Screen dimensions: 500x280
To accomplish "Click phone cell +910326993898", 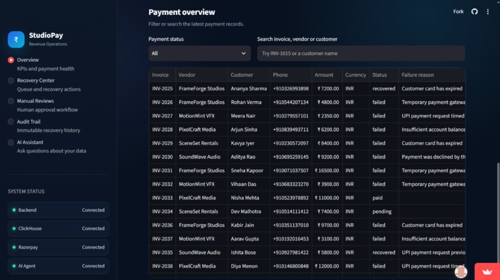I will (291, 89).
